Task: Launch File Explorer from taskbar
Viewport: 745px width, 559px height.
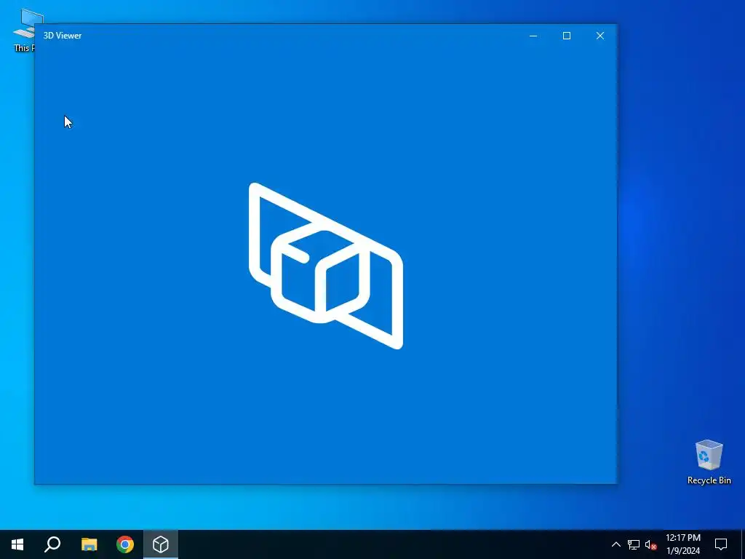Action: tap(89, 544)
